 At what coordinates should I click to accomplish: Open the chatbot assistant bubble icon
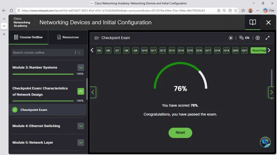click(265, 142)
